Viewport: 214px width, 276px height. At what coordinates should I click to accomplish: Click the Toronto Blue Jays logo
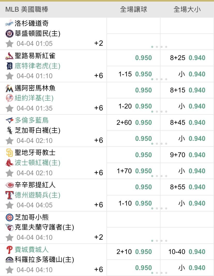click(x=9, y=120)
